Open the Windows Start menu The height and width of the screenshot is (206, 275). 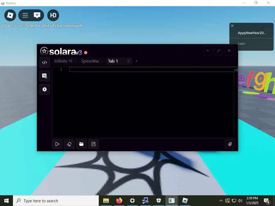pos(6,201)
